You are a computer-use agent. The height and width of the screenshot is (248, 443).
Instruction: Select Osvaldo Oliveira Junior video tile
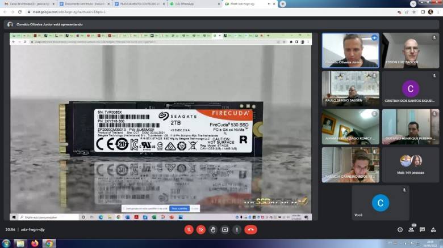pos(350,50)
